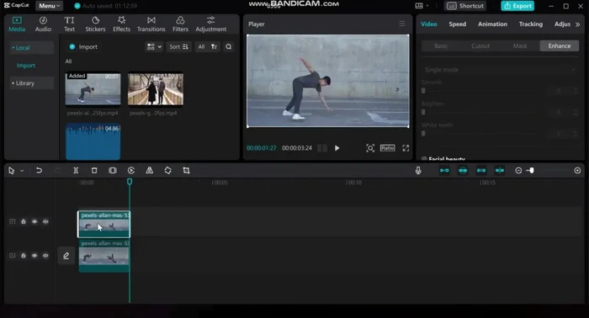Open the Text panel
Viewport: 589px width, 318px height.
tap(69, 24)
